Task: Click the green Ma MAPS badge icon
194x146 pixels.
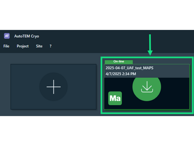Action: (115, 98)
